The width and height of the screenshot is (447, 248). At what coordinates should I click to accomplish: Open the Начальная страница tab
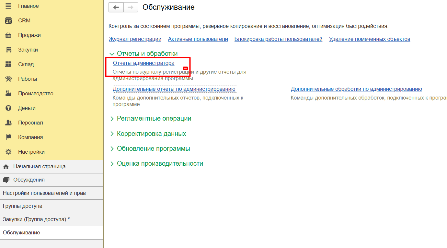39,167
